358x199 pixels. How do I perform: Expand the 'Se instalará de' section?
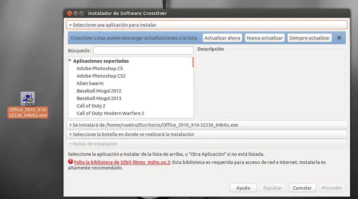coord(206,125)
